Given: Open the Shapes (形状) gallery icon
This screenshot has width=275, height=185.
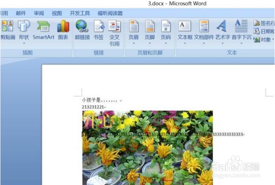Looking at the screenshot, I should [24, 26].
